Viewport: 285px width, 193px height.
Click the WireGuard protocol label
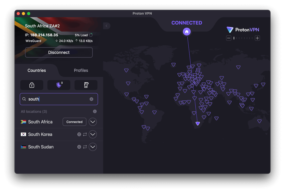33,41
